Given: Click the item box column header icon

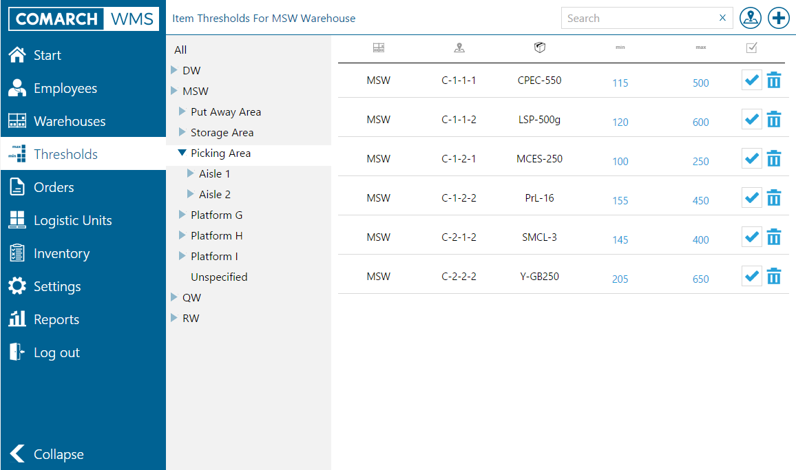Looking at the screenshot, I should coord(540,47).
